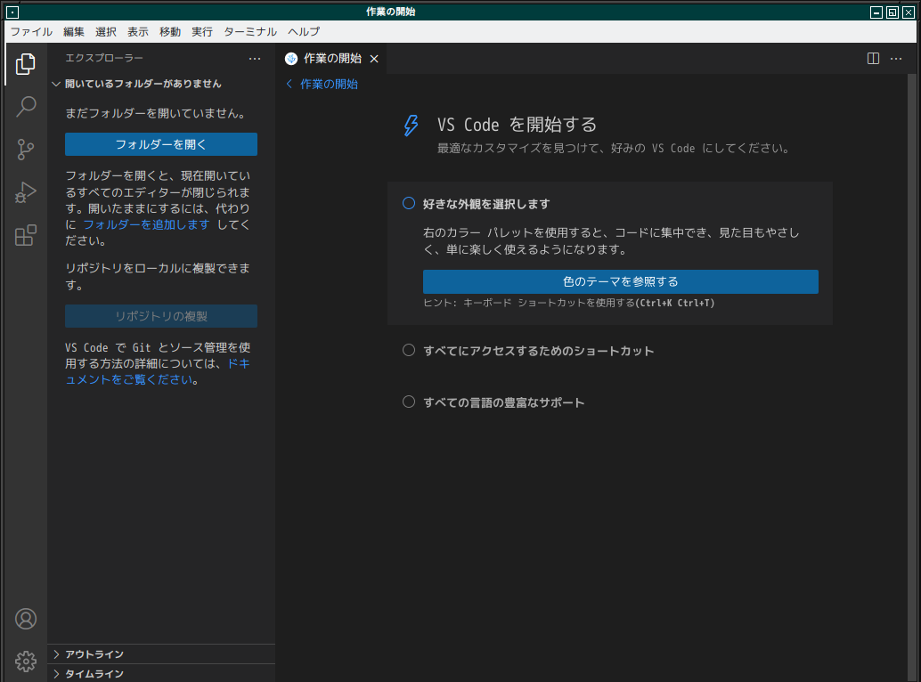Open the 表示 menu

[138, 32]
